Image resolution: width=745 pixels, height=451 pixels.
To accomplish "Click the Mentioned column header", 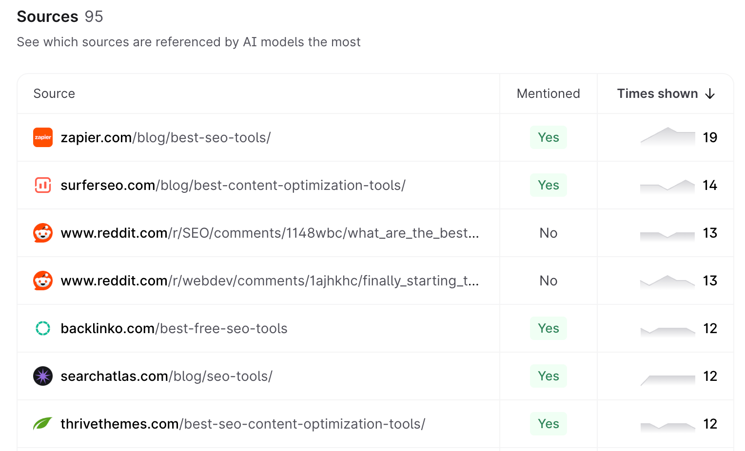I will point(548,94).
